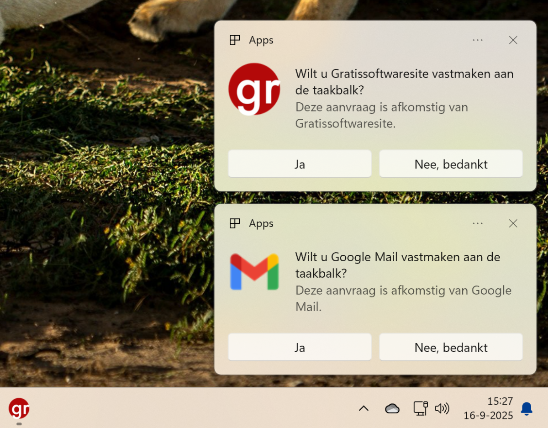Open the network status tray icon
The height and width of the screenshot is (428, 548).
pyautogui.click(x=420, y=408)
